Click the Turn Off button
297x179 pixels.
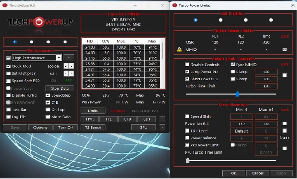(66, 128)
